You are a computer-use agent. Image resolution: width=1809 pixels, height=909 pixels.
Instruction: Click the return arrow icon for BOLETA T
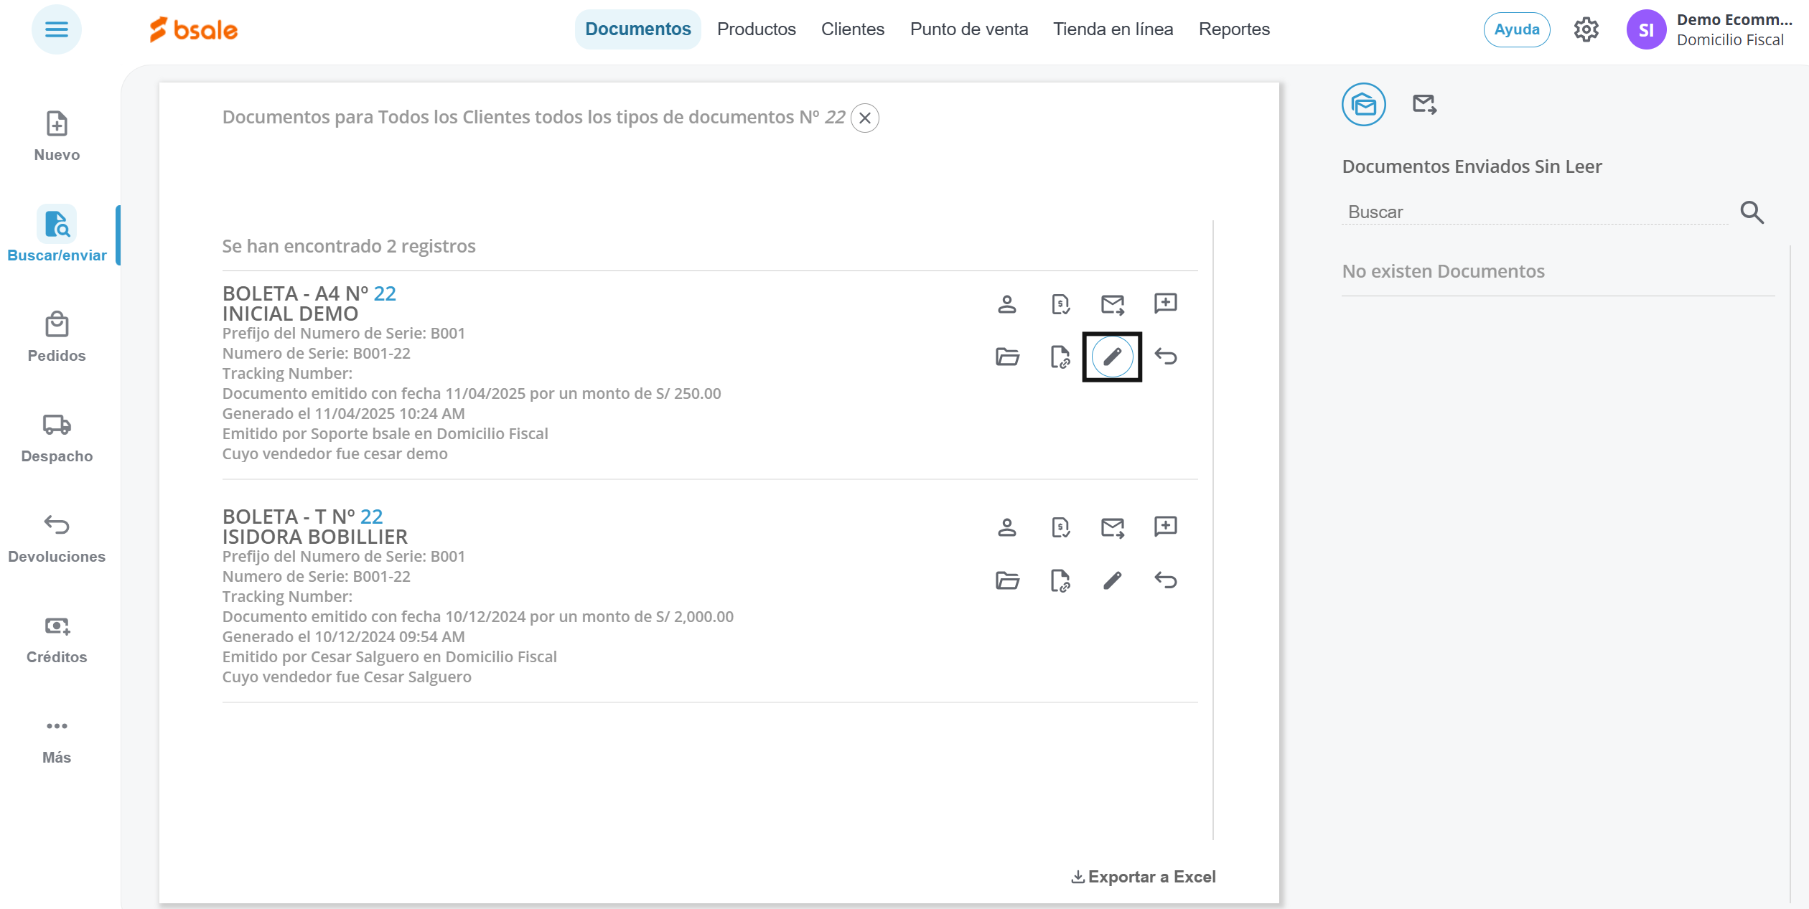[1165, 580]
